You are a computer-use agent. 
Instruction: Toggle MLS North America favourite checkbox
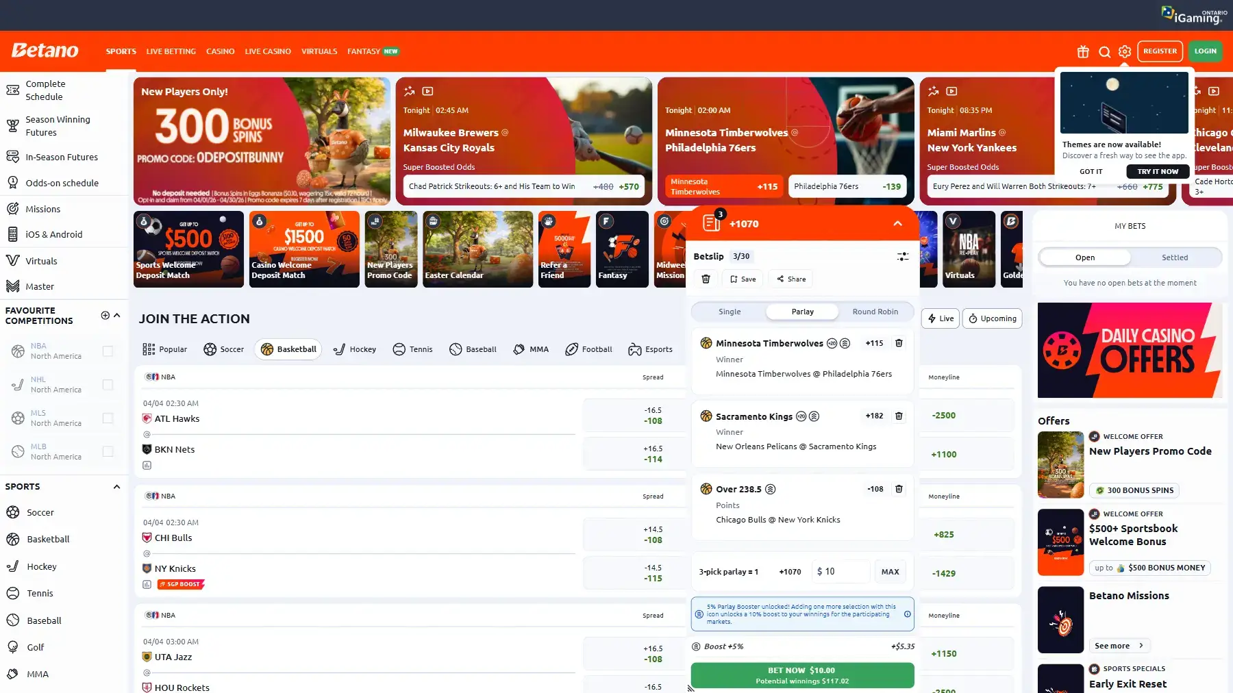[108, 418]
